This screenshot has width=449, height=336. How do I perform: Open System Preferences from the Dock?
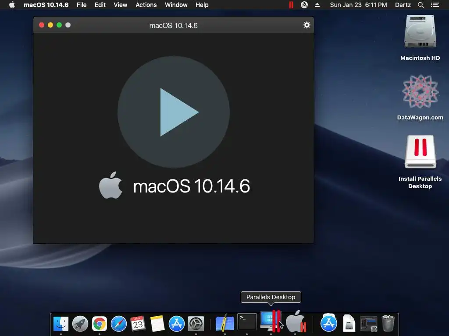click(x=196, y=324)
